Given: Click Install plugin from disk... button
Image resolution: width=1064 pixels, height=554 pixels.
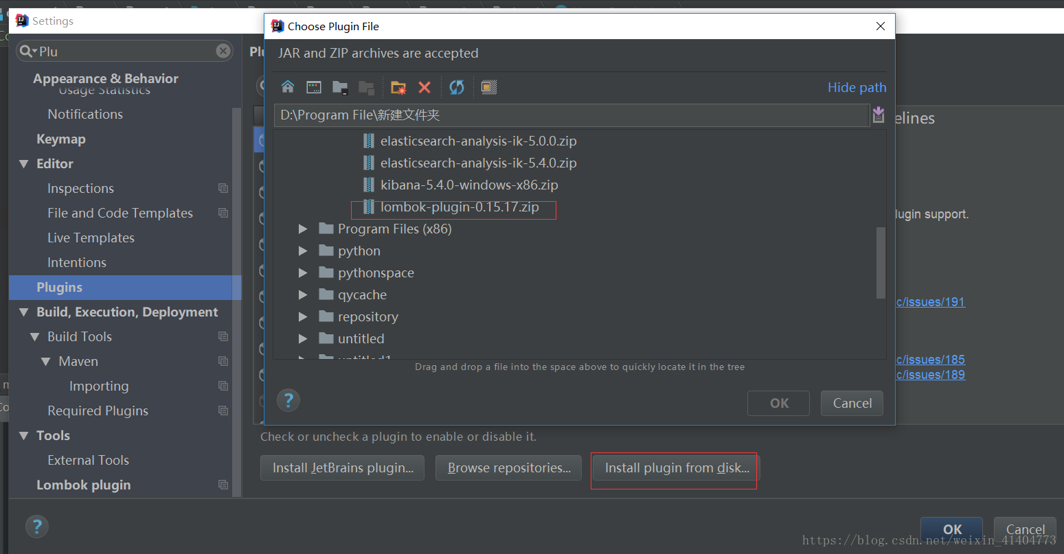Looking at the screenshot, I should pyautogui.click(x=677, y=468).
